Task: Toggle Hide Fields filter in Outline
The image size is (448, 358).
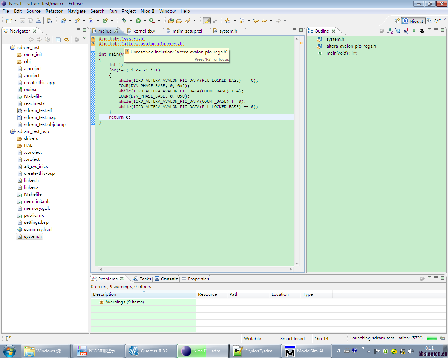Action: pos(398,31)
